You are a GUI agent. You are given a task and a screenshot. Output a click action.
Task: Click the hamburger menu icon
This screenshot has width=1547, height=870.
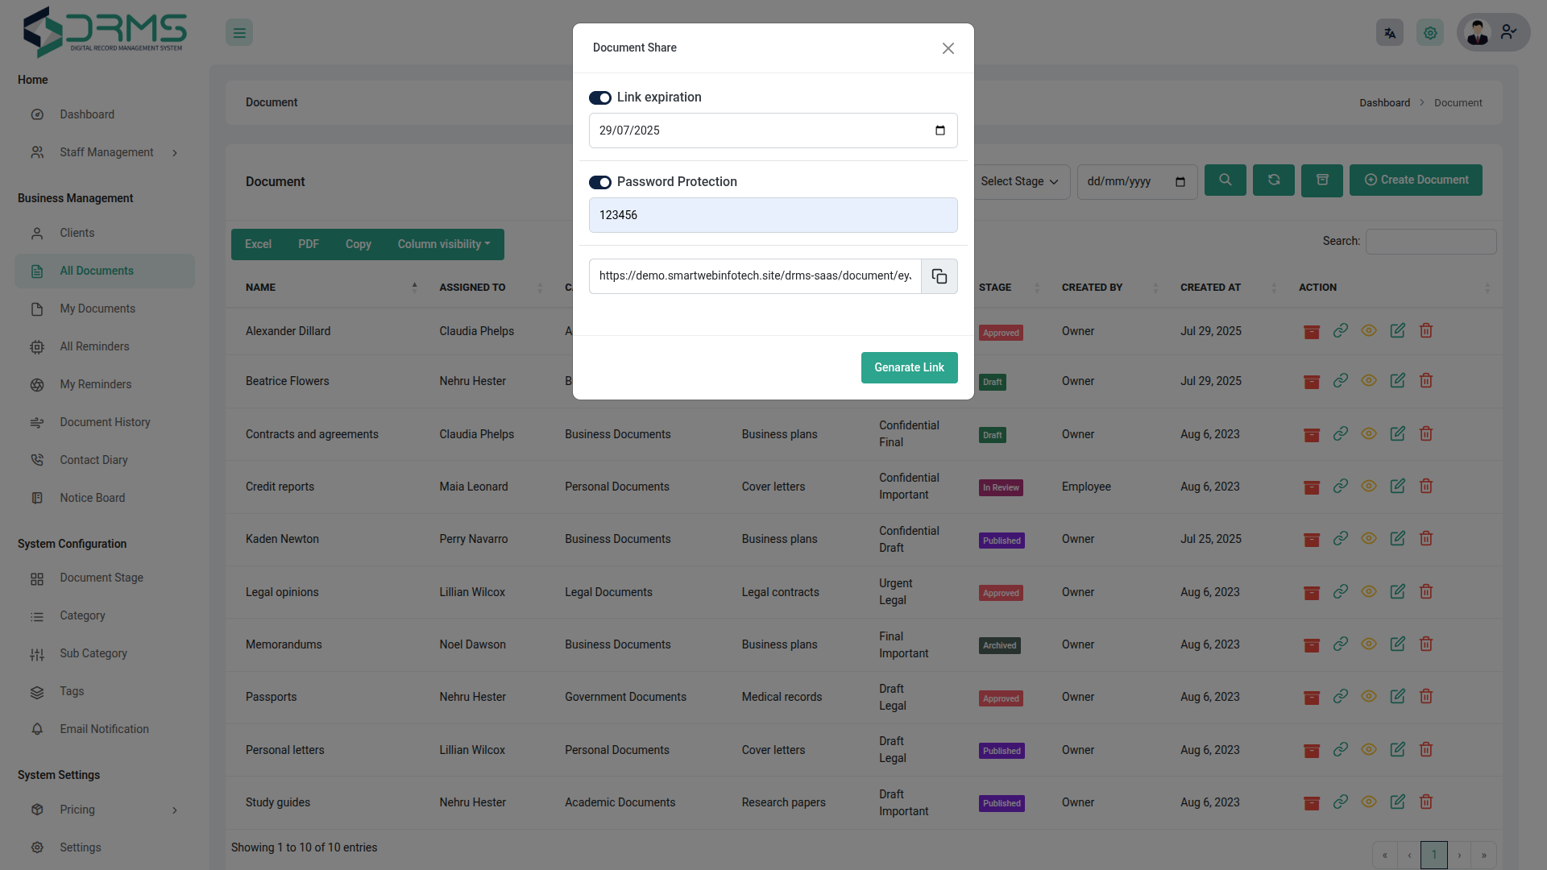pos(239,33)
